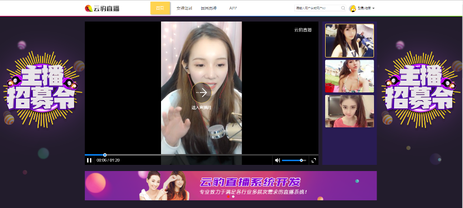Pause the live video playback
Viewport: 463px width, 208px height.
point(90,160)
